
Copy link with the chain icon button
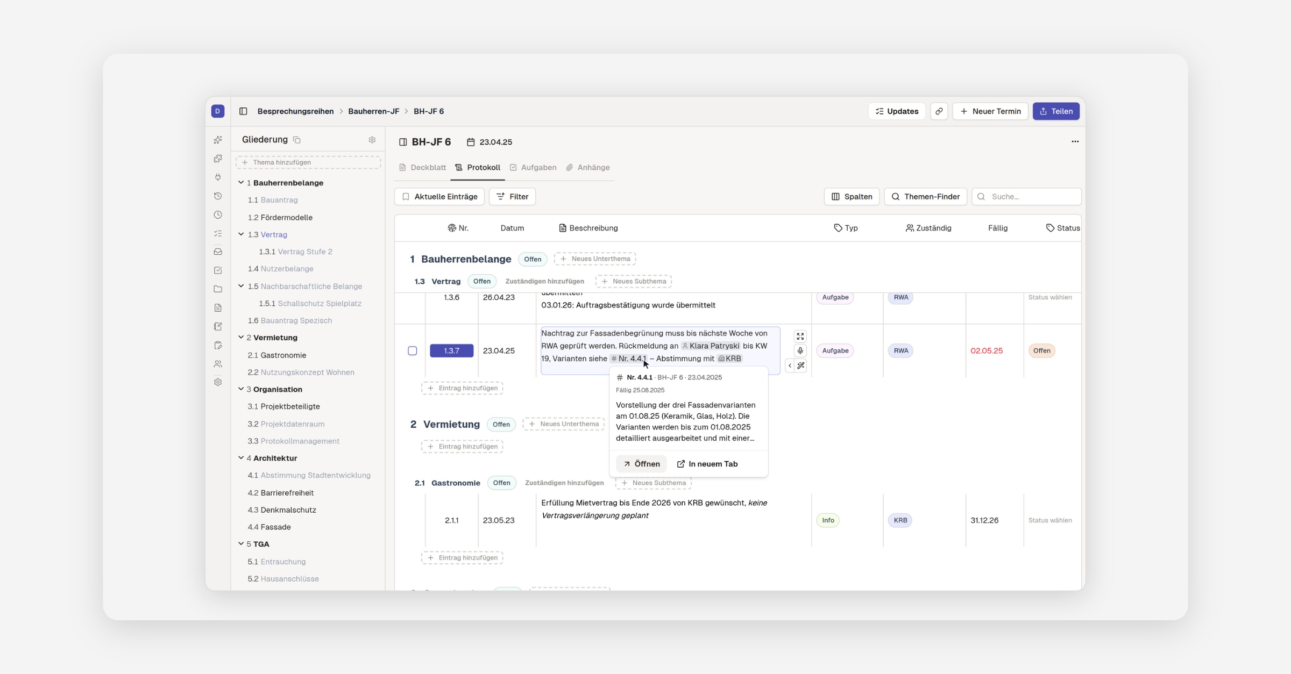(939, 111)
